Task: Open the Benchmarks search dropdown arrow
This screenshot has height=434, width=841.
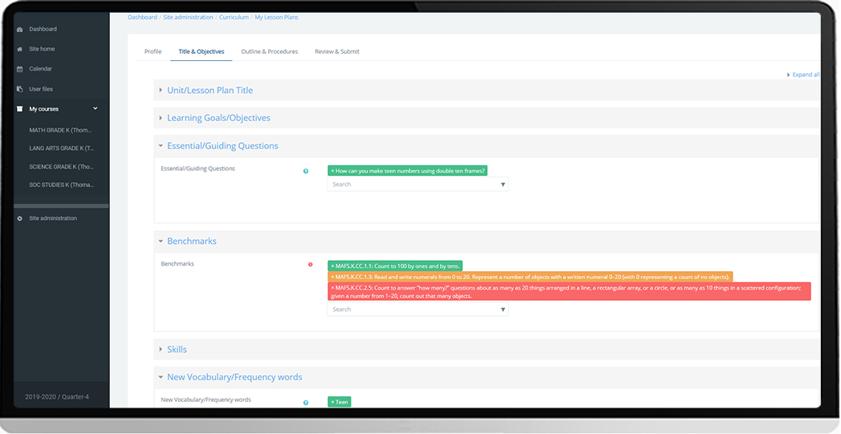Action: pyautogui.click(x=503, y=310)
